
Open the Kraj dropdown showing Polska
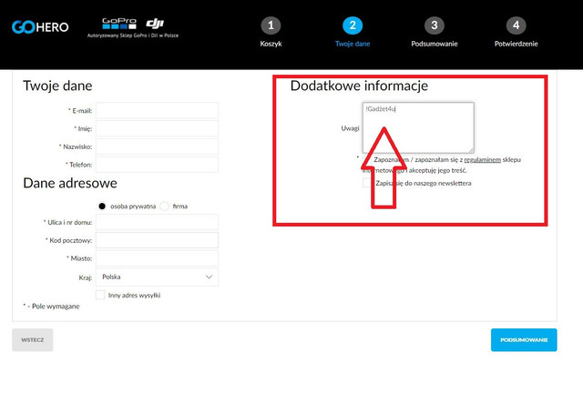(157, 277)
